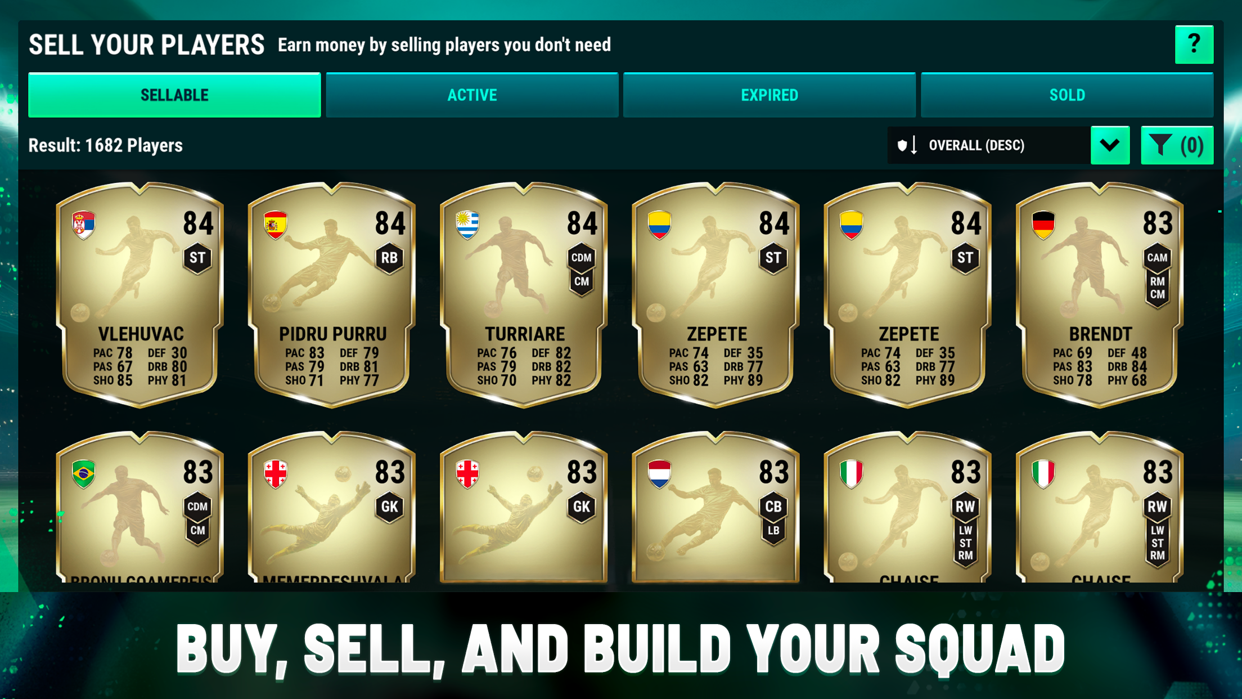Switch to the Active tab
Viewport: 1242px width, 699px height.
click(x=472, y=95)
